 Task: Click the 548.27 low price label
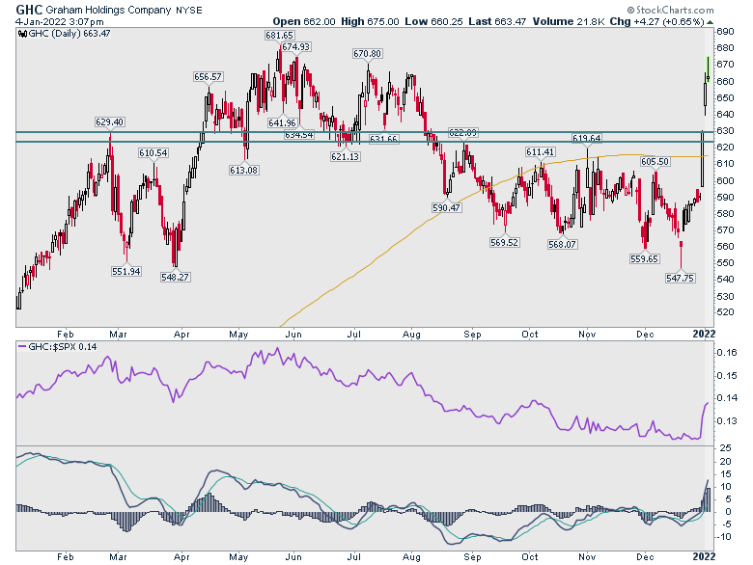click(176, 278)
